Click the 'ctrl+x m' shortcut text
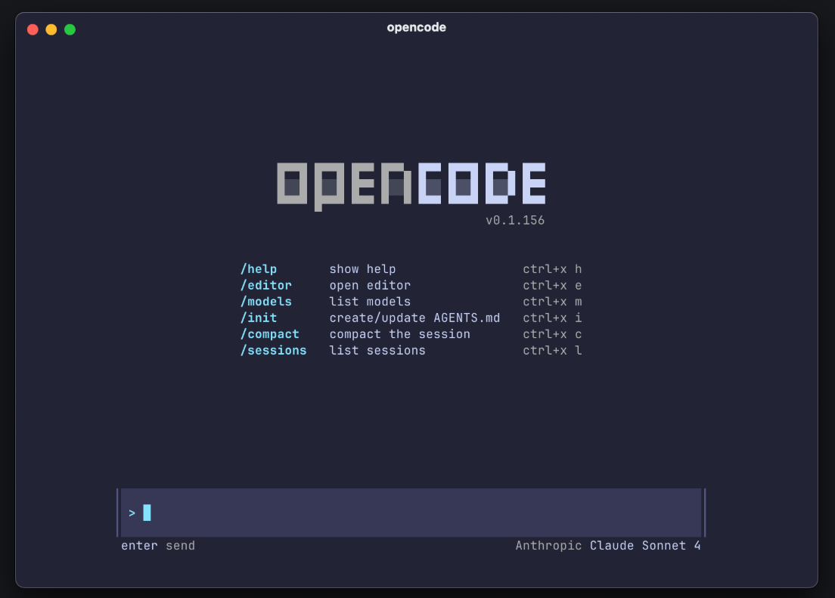The image size is (835, 598). 552,302
